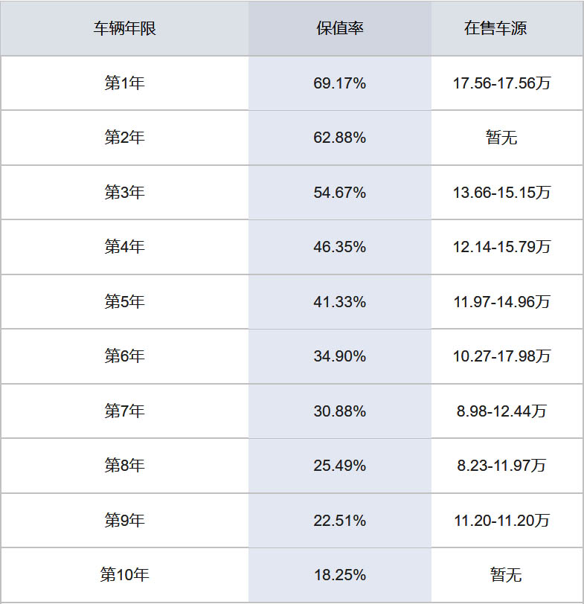Open the 8.23-11.97万 listings link
Image resolution: width=584 pixels, height=604 pixels.
point(501,466)
